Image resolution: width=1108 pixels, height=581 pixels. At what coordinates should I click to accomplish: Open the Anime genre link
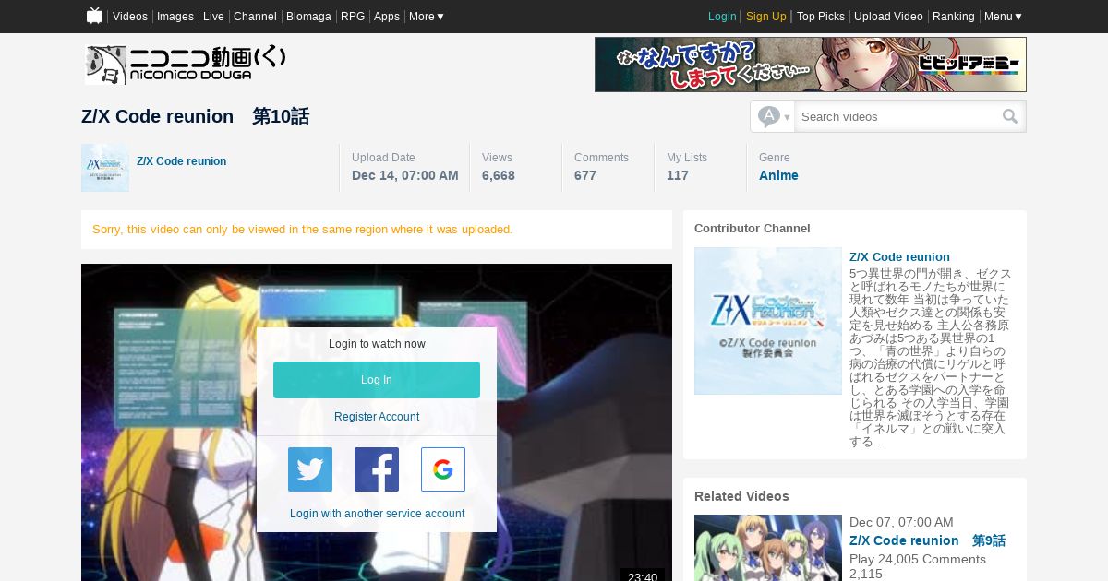(778, 175)
